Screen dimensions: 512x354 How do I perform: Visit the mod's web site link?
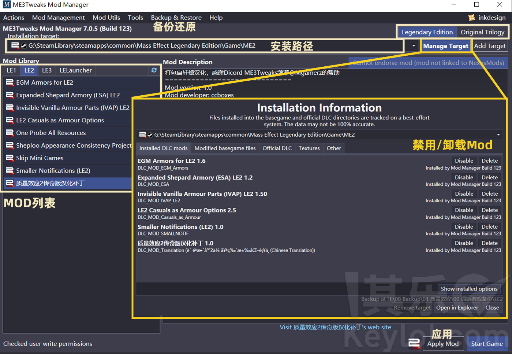click(335, 327)
